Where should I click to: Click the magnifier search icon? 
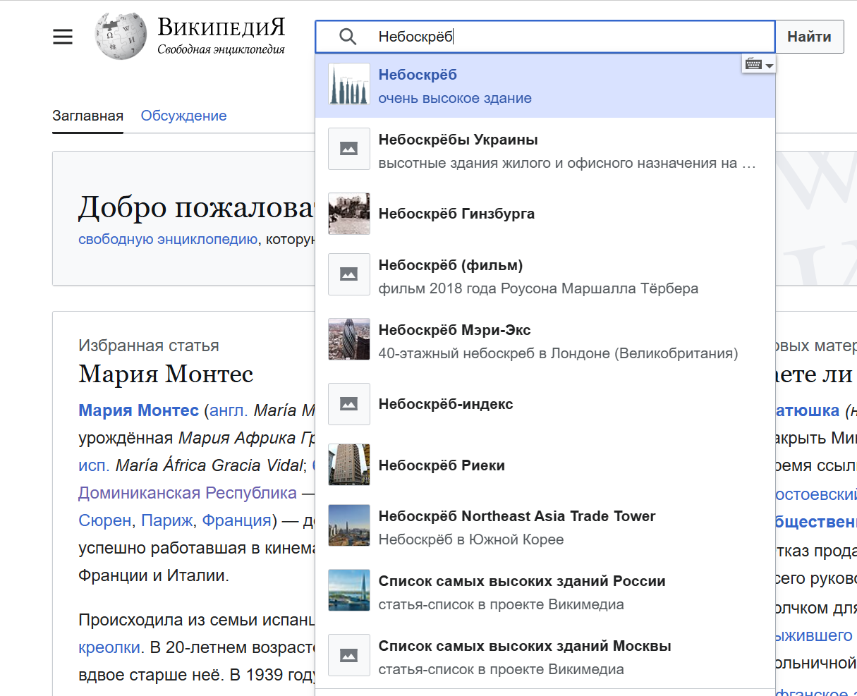(348, 37)
